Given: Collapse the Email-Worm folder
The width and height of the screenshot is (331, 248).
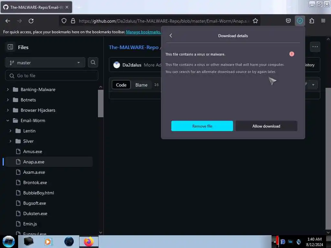Looking at the screenshot, I should (x=8, y=120).
